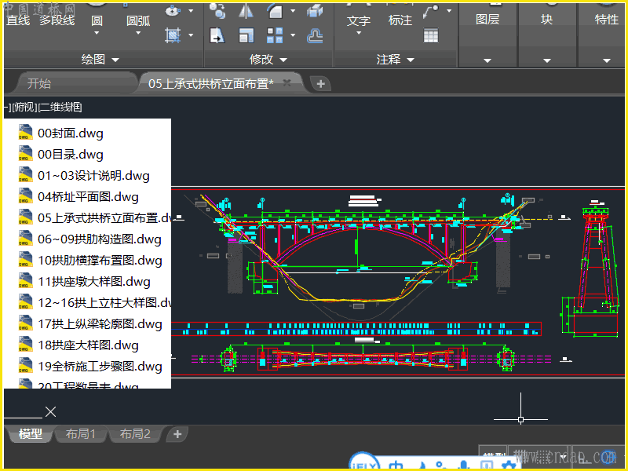Select the Leader annotation tool icon
628x471 pixels.
click(430, 12)
